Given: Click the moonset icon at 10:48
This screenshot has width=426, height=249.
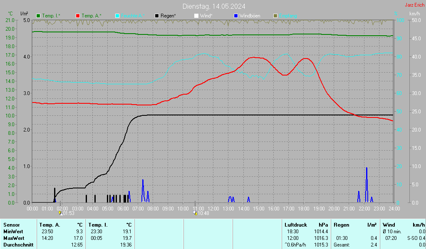Looking at the screenshot, I should (195, 213).
